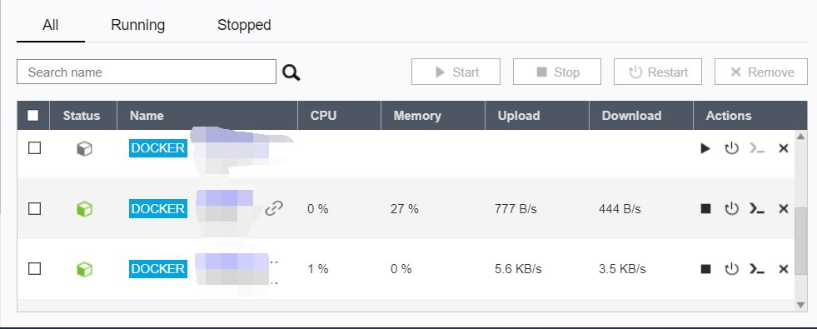817x329 pixels.
Task: Switch to the Stopped tab
Action: (x=244, y=24)
